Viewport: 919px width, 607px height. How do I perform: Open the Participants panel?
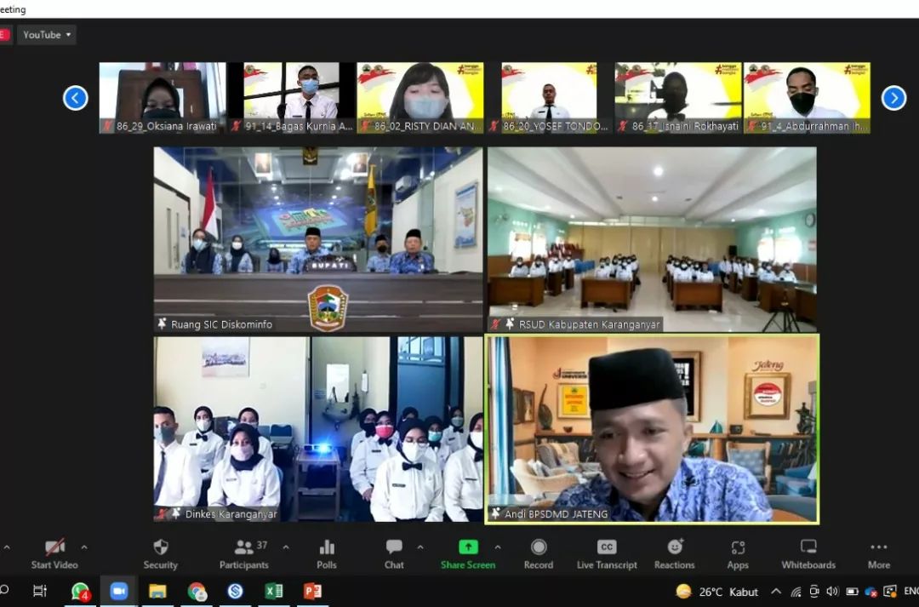(x=245, y=547)
